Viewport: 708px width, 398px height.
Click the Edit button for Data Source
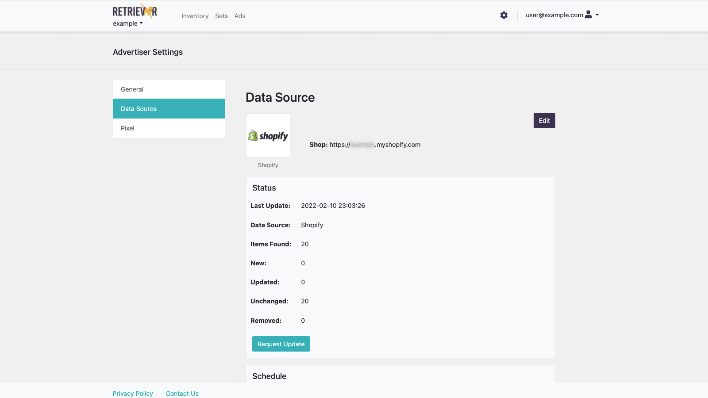(544, 120)
